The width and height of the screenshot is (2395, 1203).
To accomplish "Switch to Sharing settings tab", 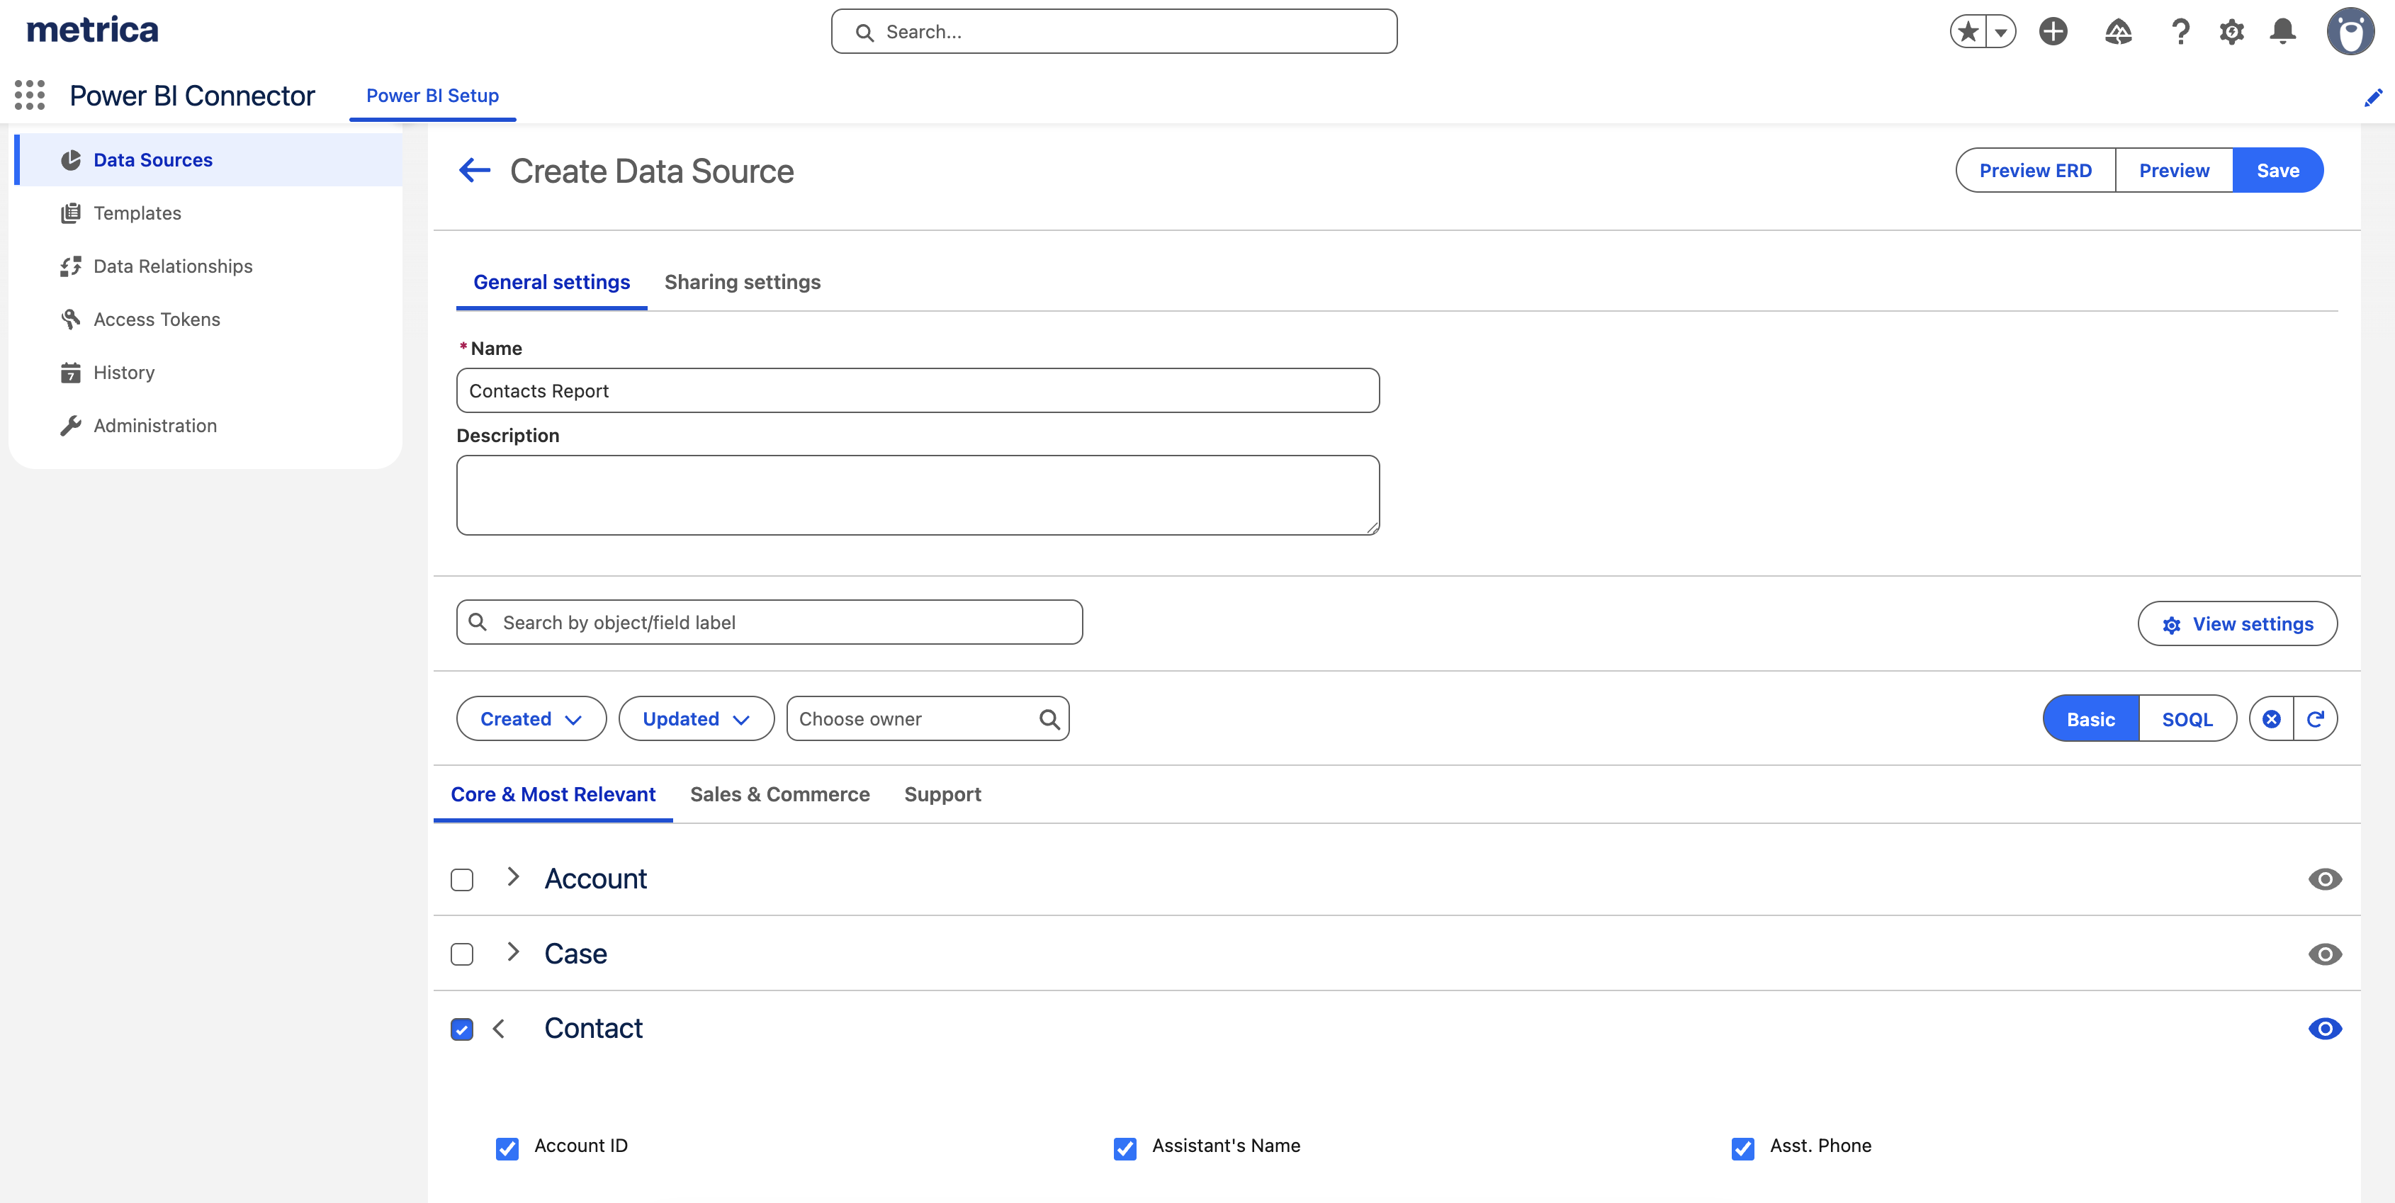I will (x=742, y=282).
